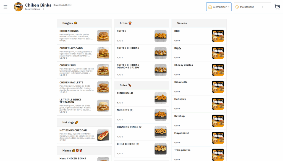
Task: Click the Biggy sauce logo image
Action: coord(218,53)
